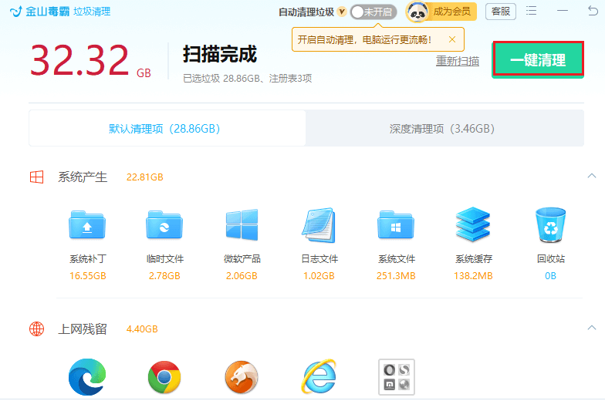Image resolution: width=605 pixels, height=401 pixels.
Task: Open the 自动清理垃圾 dropdown arrow
Action: (x=341, y=12)
